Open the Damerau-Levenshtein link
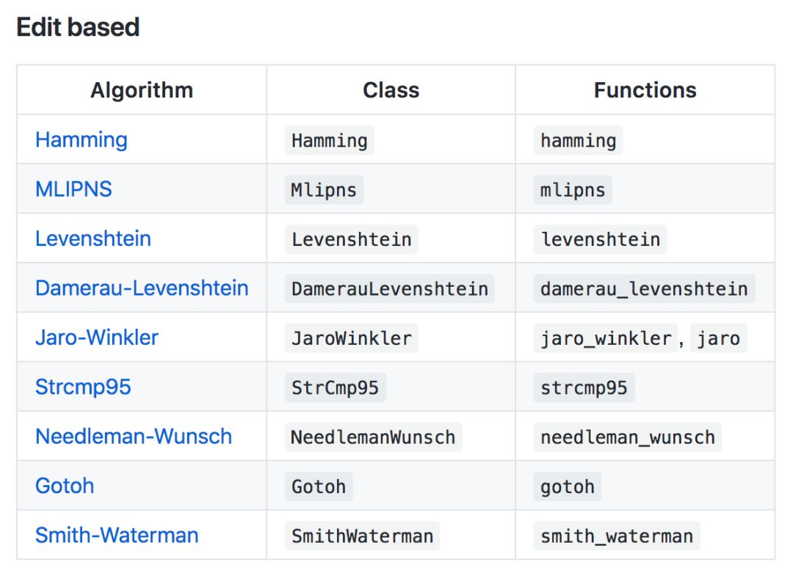Screen dimensions: 793x576 pos(142,288)
